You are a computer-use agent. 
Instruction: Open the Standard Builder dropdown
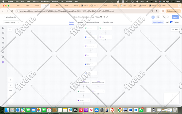12,22
